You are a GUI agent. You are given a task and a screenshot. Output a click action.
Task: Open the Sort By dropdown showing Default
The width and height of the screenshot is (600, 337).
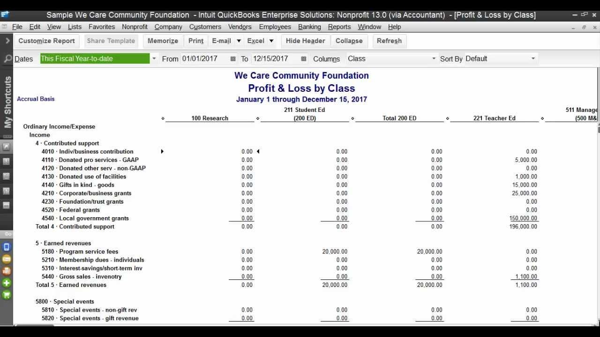tap(533, 59)
